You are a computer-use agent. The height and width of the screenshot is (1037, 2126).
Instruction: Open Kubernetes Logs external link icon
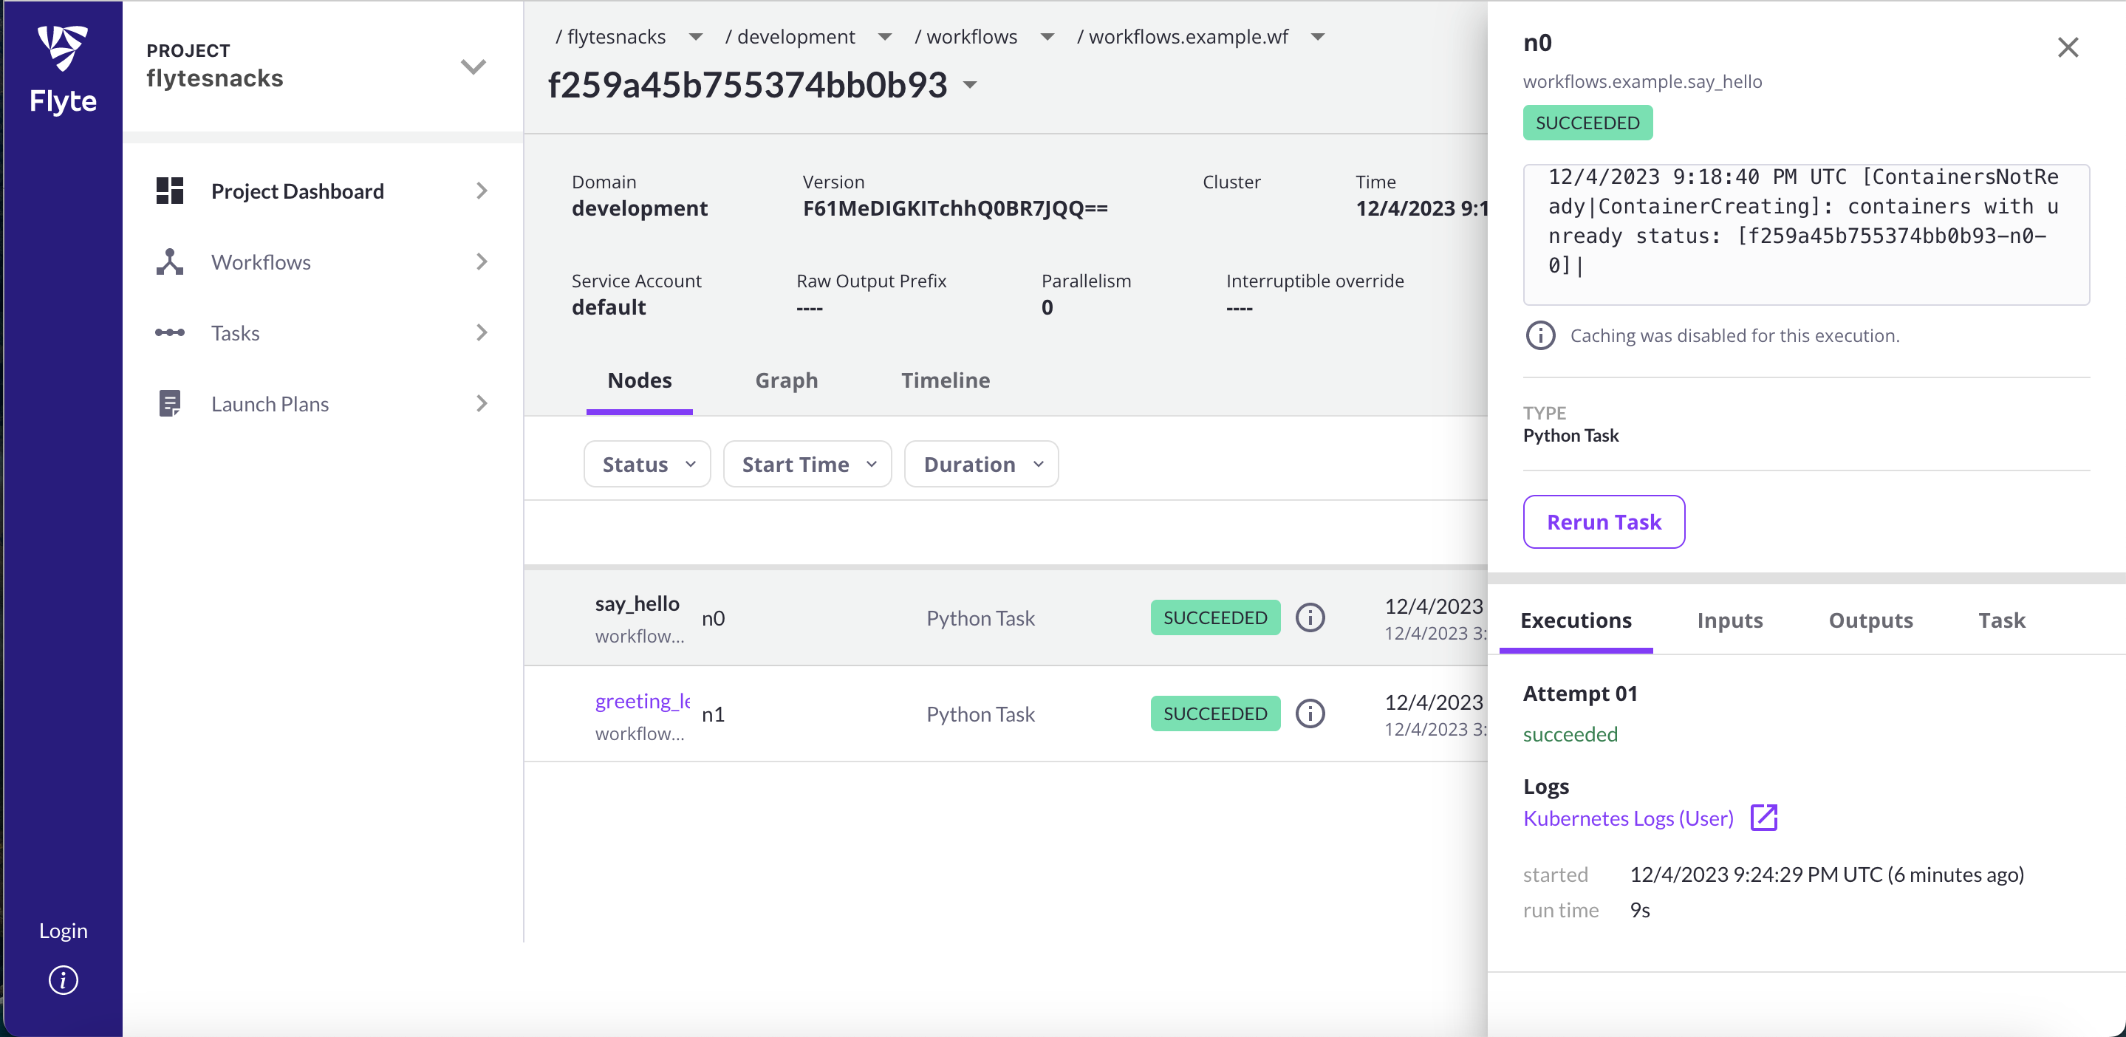[1764, 818]
